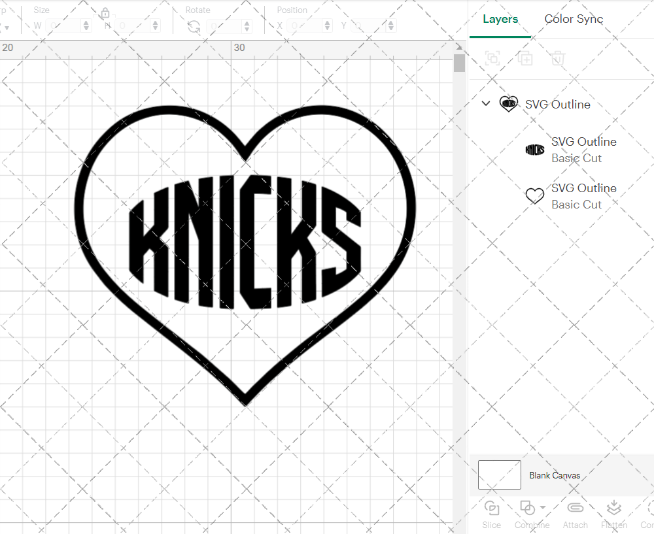654x534 pixels.
Task: Click the Delete layer trash icon
Action: point(558,58)
